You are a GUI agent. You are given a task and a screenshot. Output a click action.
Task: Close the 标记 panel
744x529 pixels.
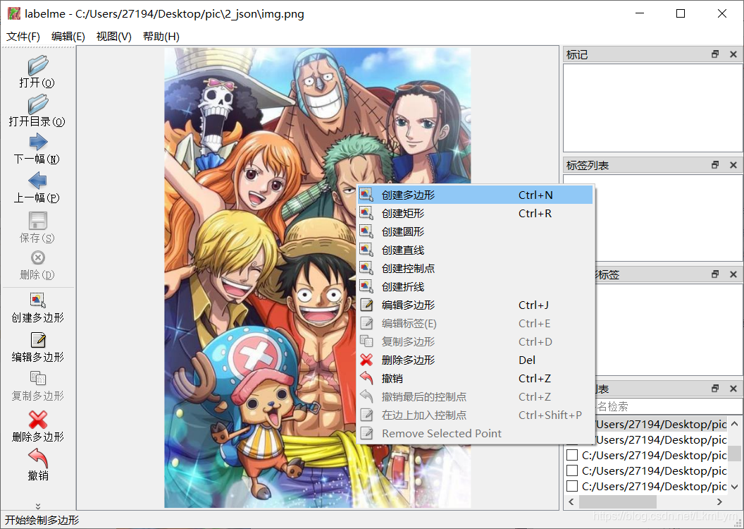733,54
